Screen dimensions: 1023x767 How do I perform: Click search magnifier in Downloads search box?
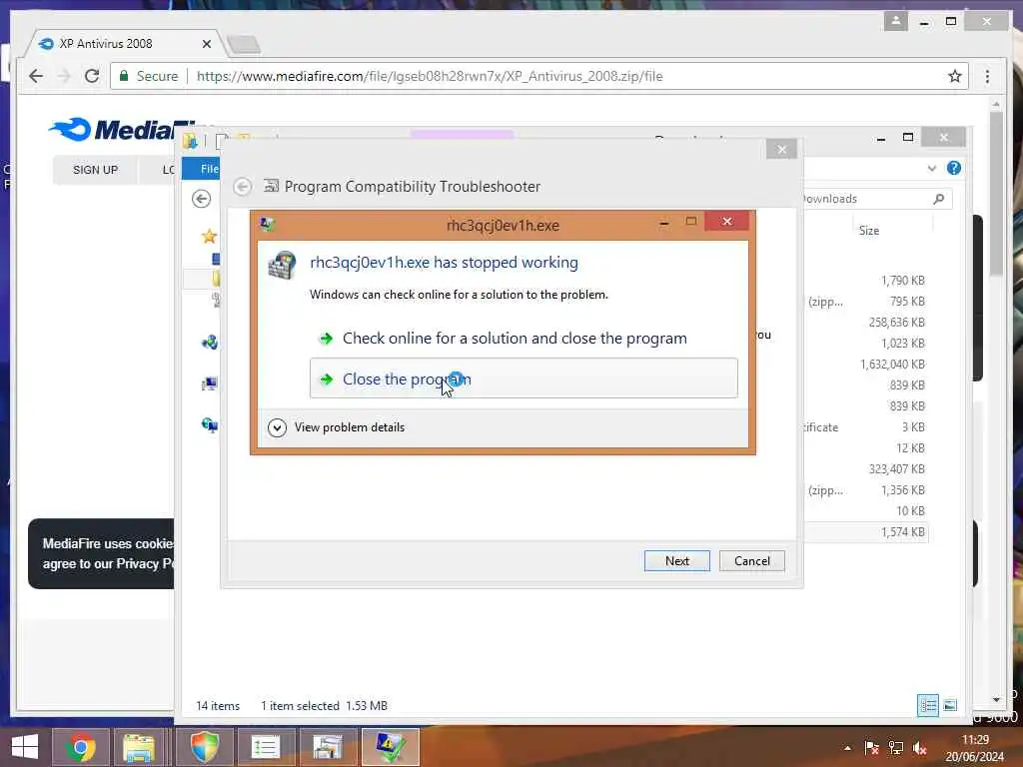(x=938, y=199)
